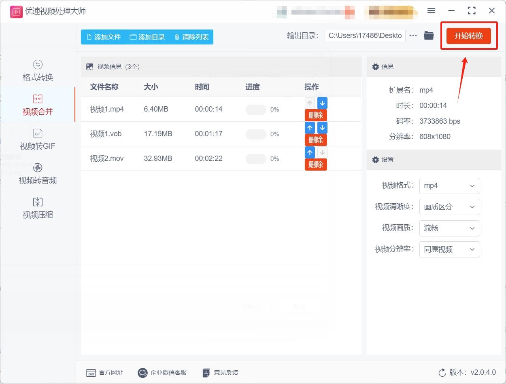Expand the 视频格式 mp4 dropdown
Screen dimensions: 506x384
pos(449,186)
